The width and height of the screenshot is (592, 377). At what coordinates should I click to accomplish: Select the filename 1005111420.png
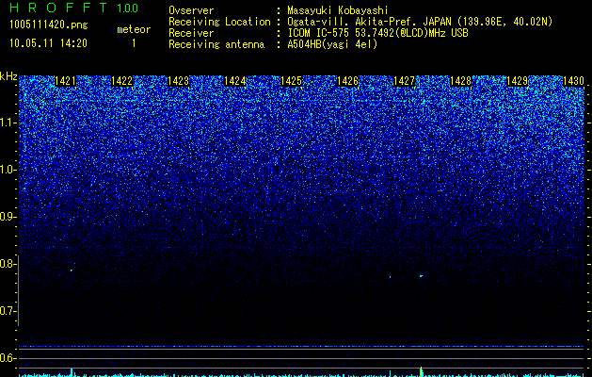pyautogui.click(x=49, y=25)
